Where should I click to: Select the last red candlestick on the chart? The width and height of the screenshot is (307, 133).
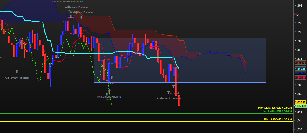[179, 101]
